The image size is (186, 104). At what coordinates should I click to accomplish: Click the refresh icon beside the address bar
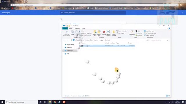[148, 40]
